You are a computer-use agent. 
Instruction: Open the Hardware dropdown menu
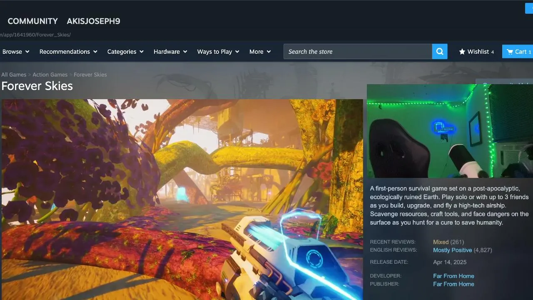(170, 52)
